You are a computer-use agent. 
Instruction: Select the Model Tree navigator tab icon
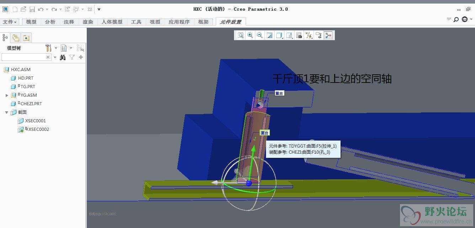click(5, 37)
